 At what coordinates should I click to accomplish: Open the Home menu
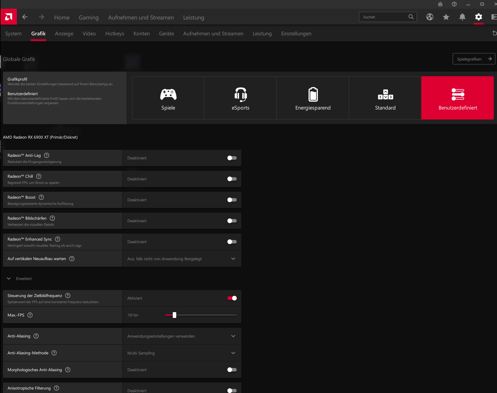pos(62,17)
